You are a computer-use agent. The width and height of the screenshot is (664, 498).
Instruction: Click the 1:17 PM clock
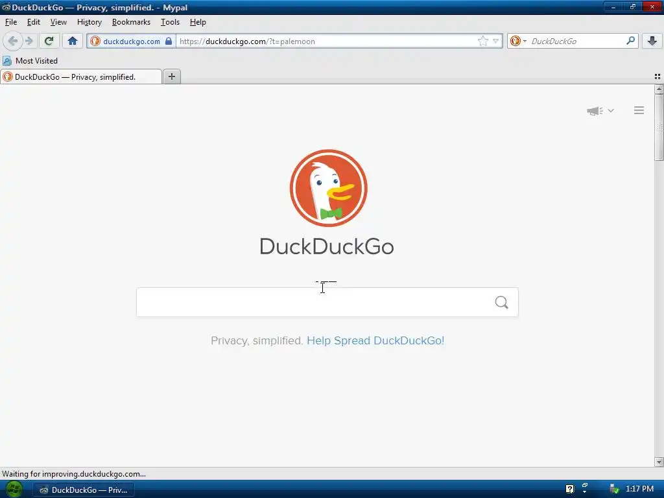pyautogui.click(x=639, y=489)
